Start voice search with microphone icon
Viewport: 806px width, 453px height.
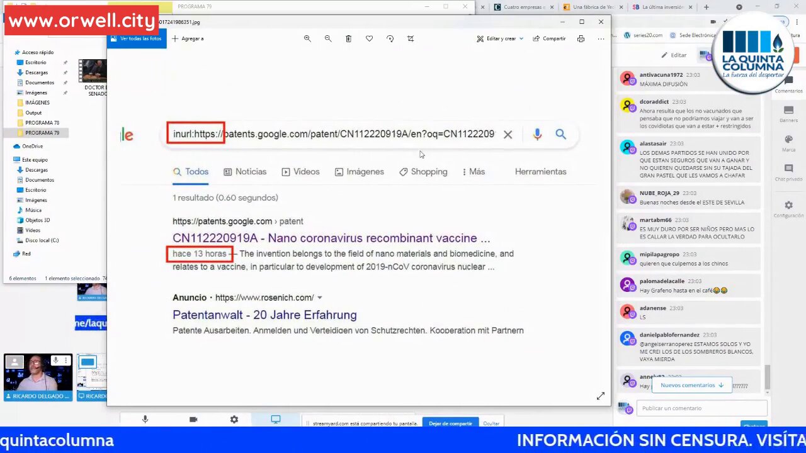[x=537, y=134]
